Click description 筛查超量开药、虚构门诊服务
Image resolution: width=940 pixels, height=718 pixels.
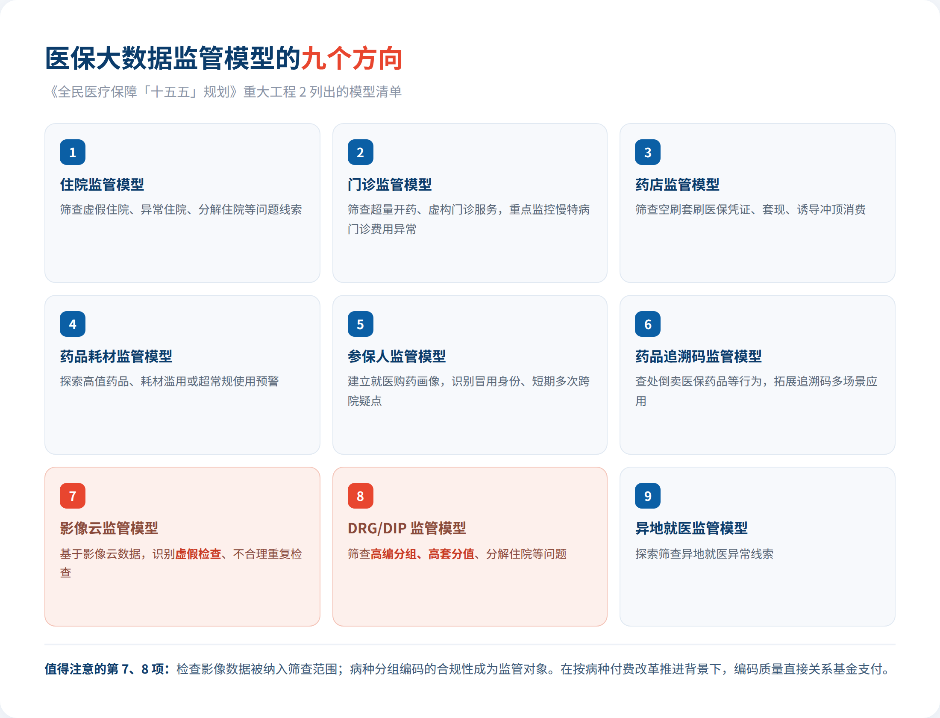(x=469, y=219)
